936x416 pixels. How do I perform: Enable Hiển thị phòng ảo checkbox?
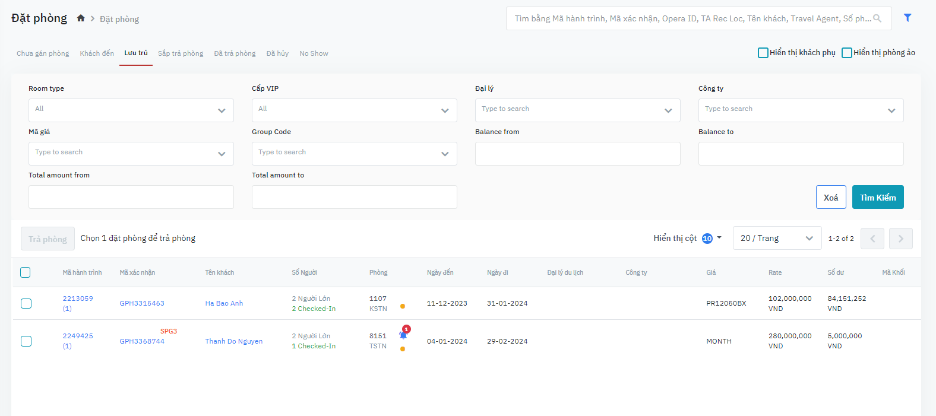(x=847, y=53)
